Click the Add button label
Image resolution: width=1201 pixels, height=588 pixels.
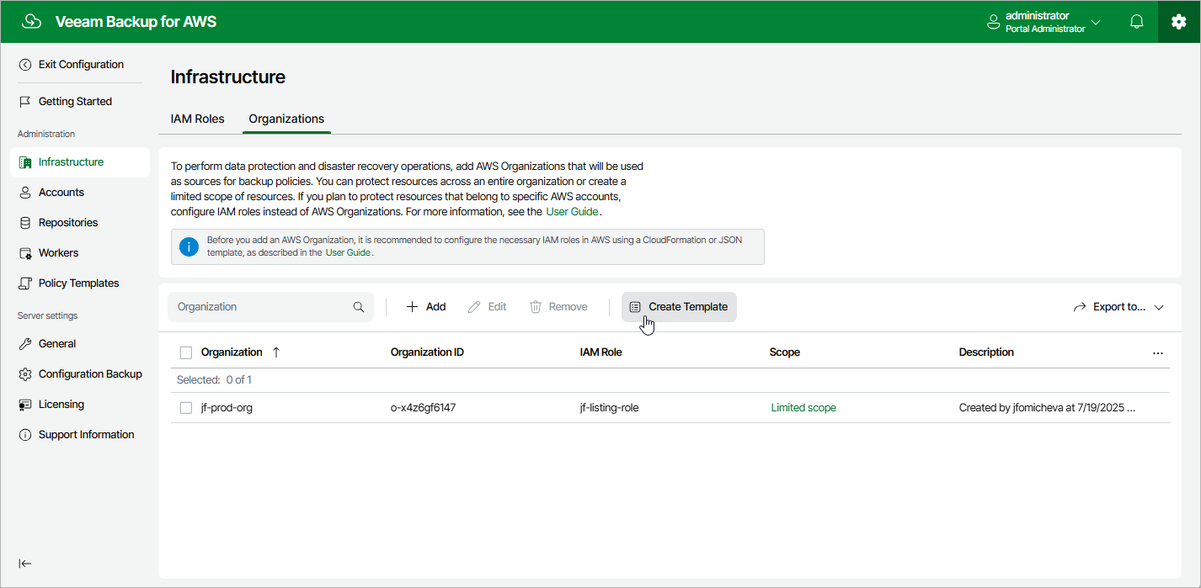435,307
